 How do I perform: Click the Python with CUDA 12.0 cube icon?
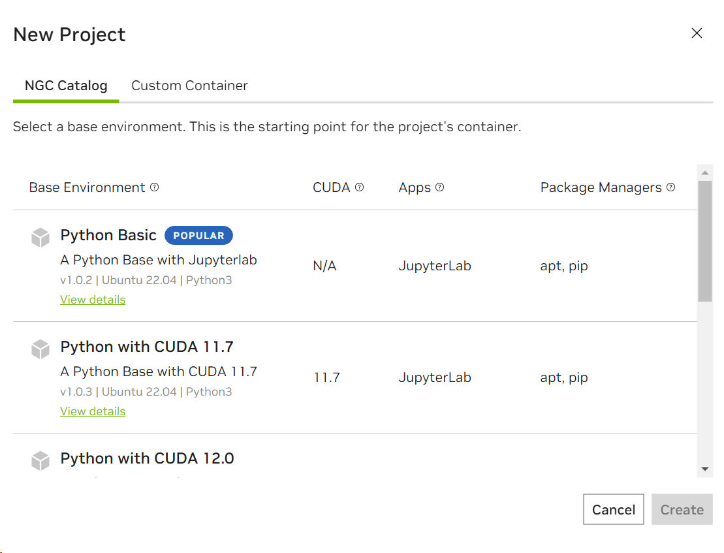(40, 461)
